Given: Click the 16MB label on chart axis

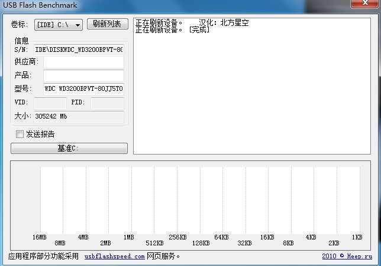Looking at the screenshot, I should click(39, 237).
